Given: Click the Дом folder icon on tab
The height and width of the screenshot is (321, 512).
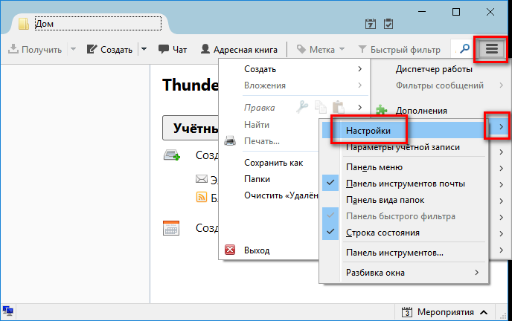Looking at the screenshot, I should coord(24,24).
